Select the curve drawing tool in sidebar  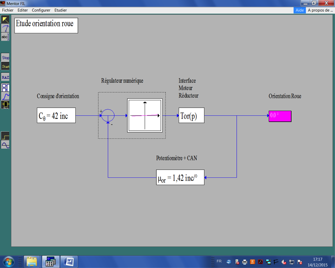pos(5,28)
